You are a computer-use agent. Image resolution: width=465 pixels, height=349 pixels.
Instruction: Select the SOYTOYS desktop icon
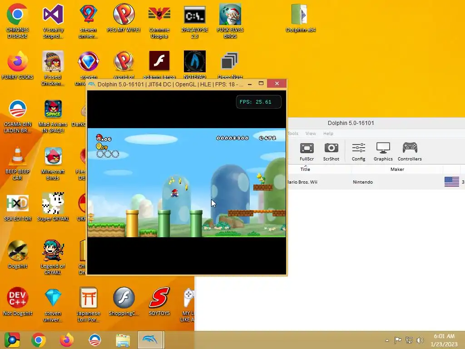(159, 301)
